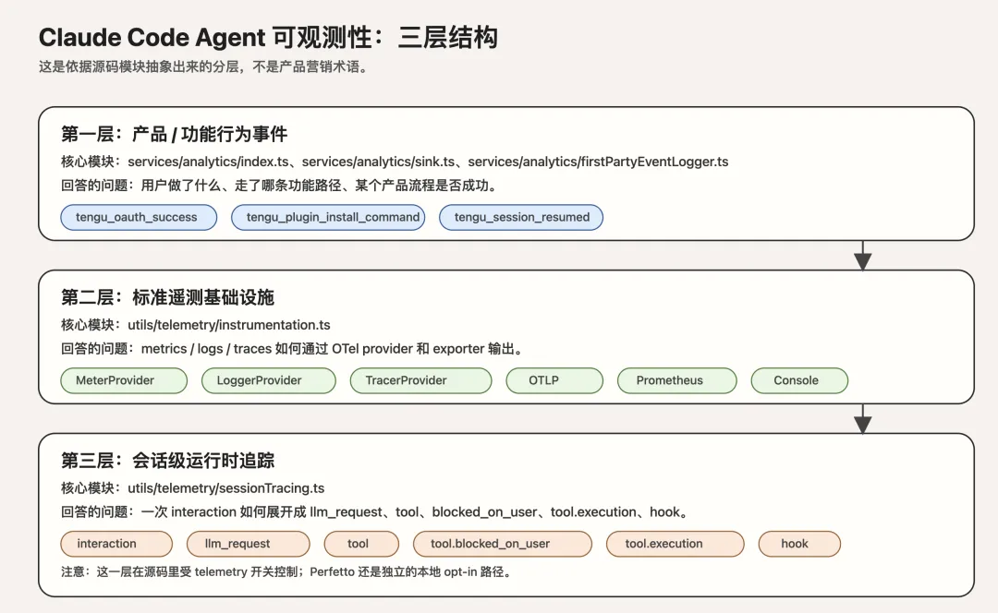The image size is (998, 613).
Task: Click the LoggerProvider tag
Action: coord(269,380)
